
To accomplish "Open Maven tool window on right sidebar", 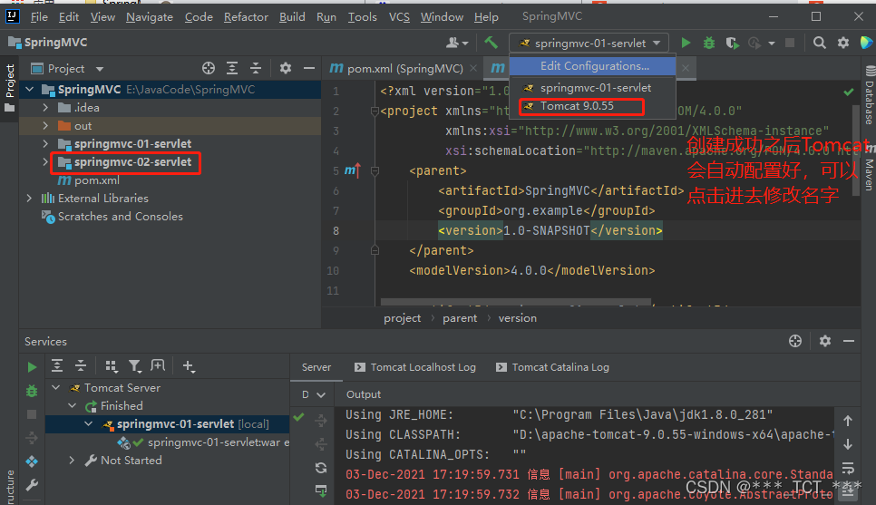I will 870,167.
